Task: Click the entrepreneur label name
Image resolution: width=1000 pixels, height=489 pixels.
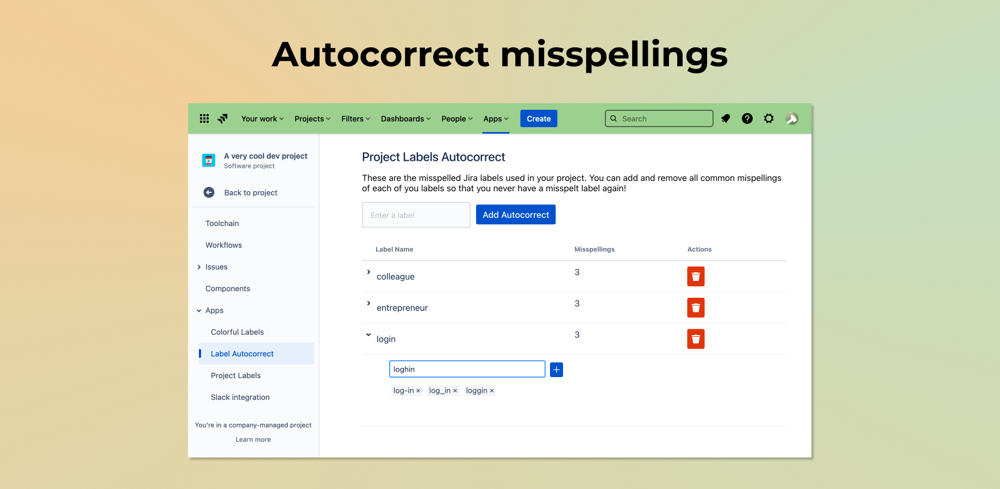Action: point(402,308)
